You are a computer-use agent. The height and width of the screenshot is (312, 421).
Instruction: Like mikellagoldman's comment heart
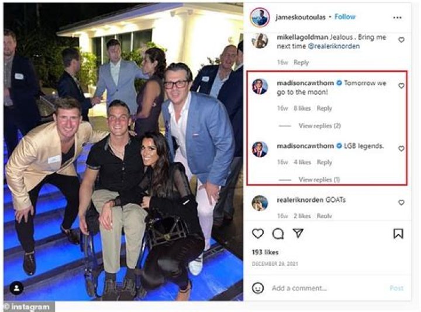tap(401, 40)
